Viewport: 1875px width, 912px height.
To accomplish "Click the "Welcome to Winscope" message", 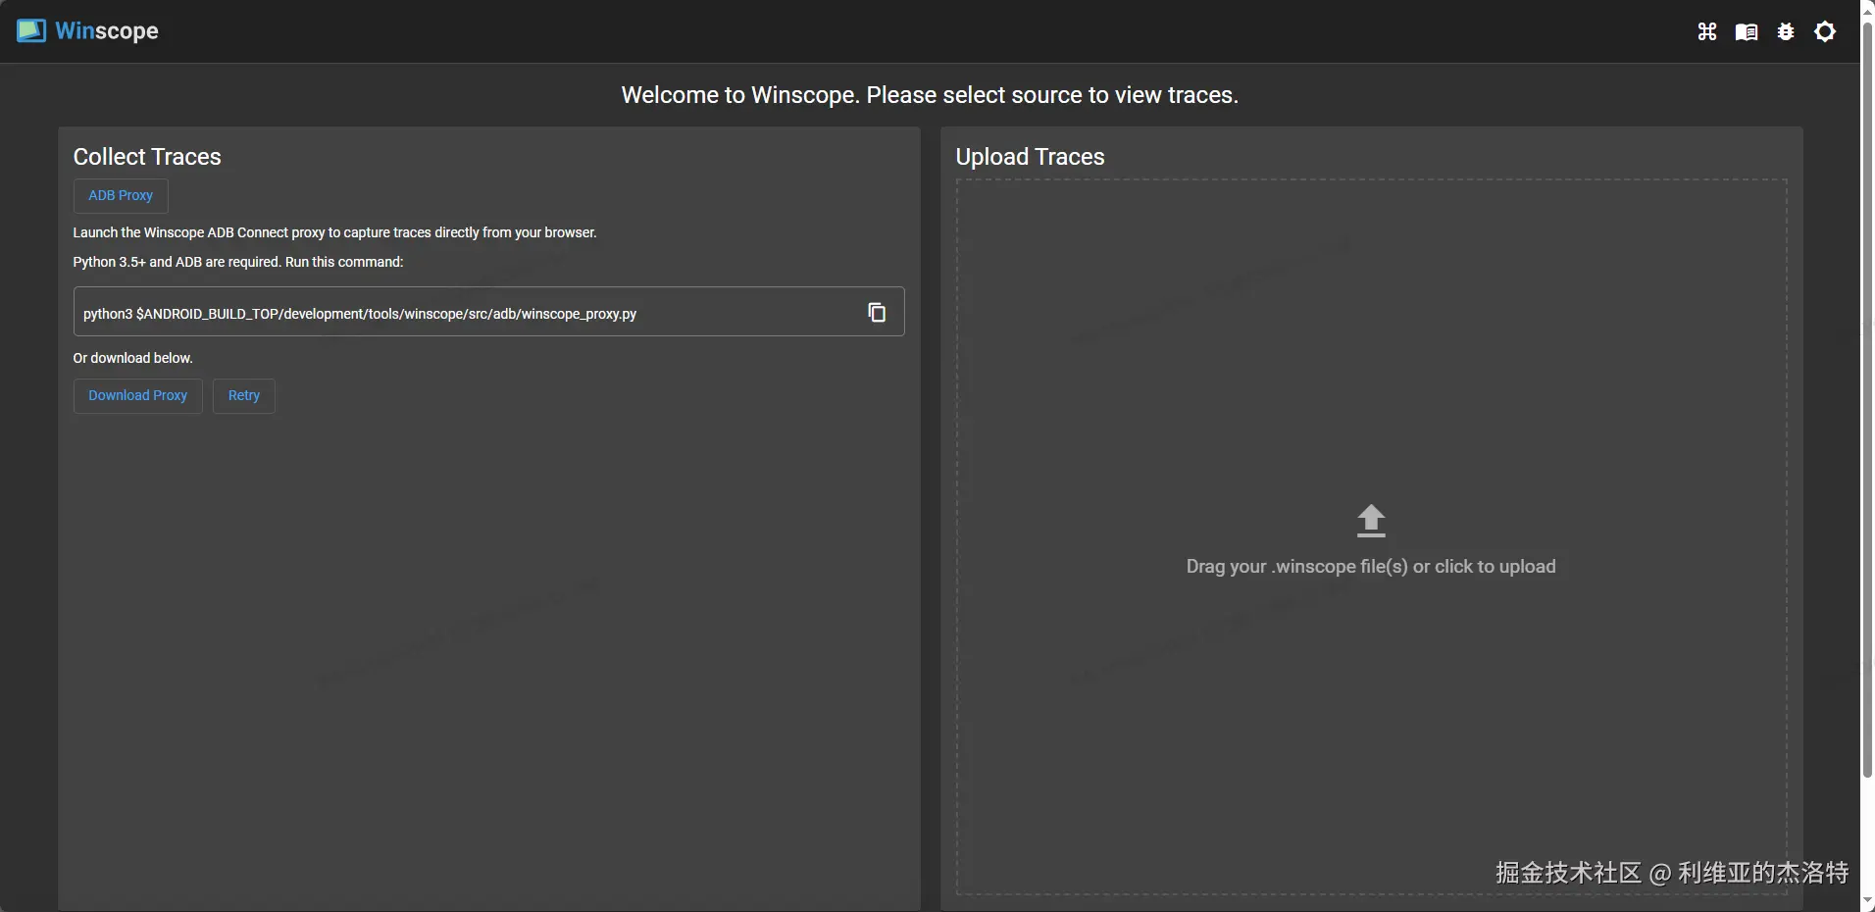I will click(x=930, y=95).
